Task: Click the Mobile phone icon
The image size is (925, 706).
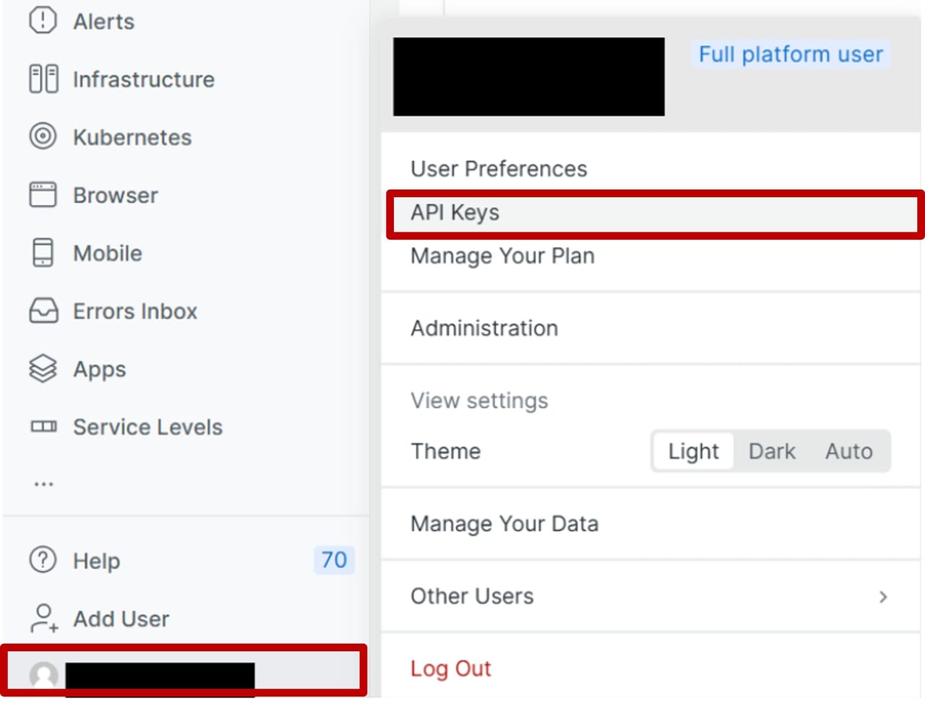Action: (x=43, y=253)
